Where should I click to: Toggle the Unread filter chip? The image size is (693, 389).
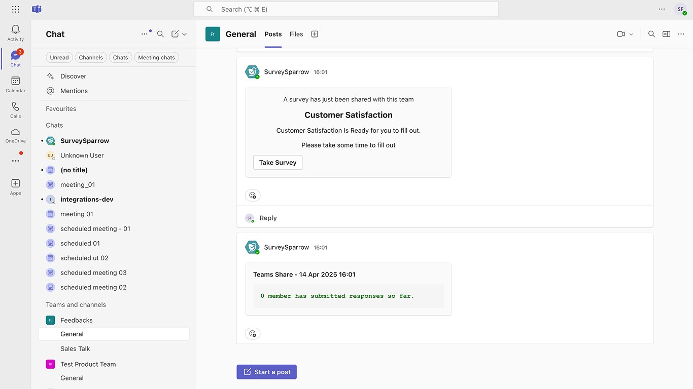(x=59, y=58)
